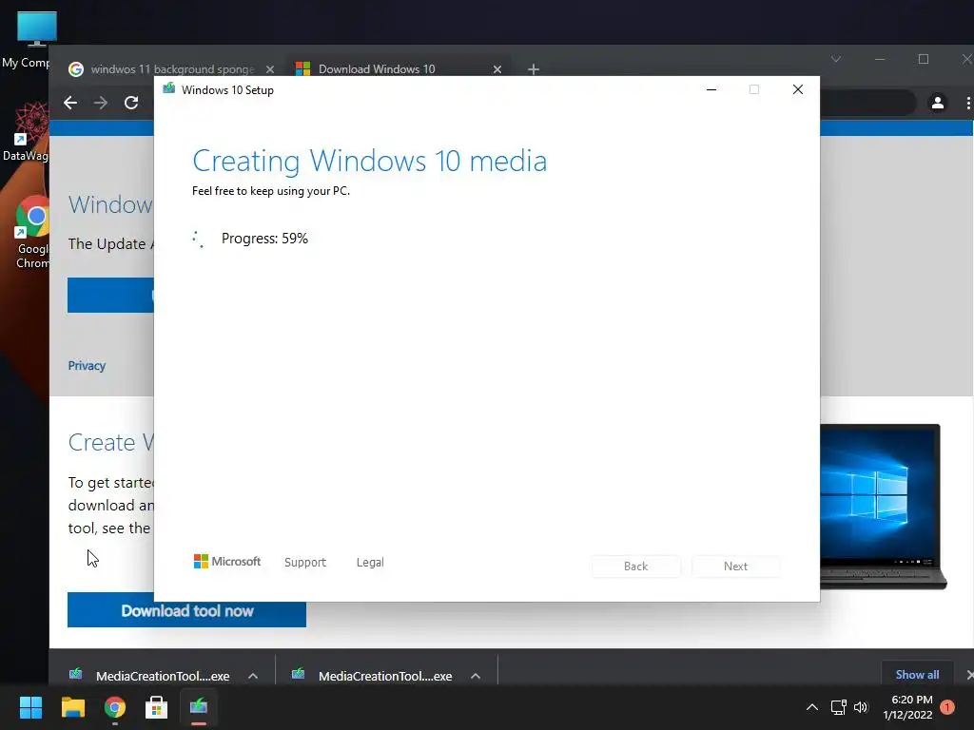This screenshot has width=974, height=730.
Task: Expand first MediaCreationTool download options
Action: (x=253, y=676)
